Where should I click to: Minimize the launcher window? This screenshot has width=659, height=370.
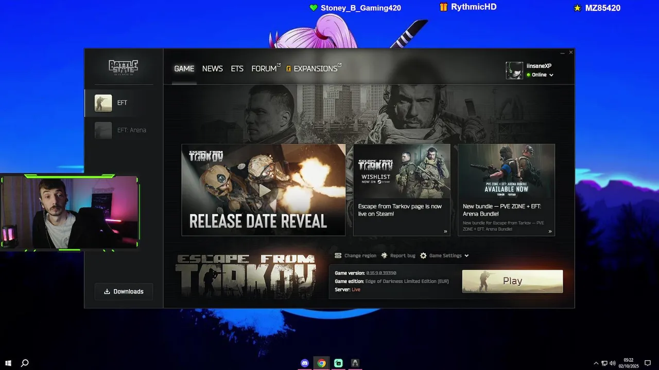pos(562,52)
